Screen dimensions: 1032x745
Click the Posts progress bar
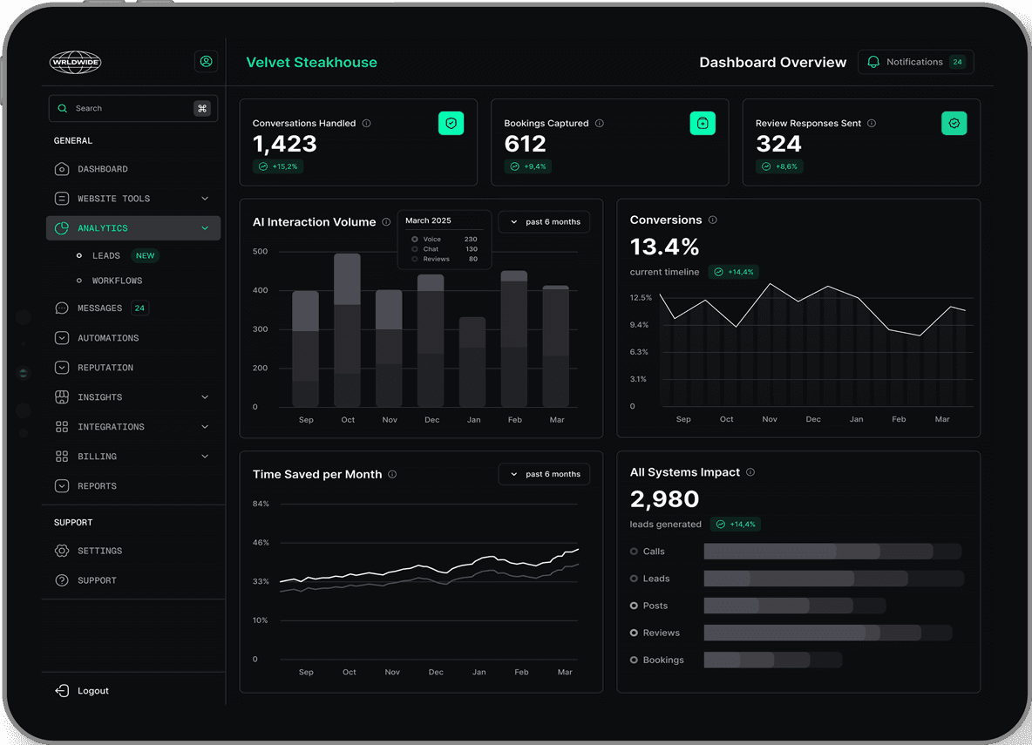(794, 606)
